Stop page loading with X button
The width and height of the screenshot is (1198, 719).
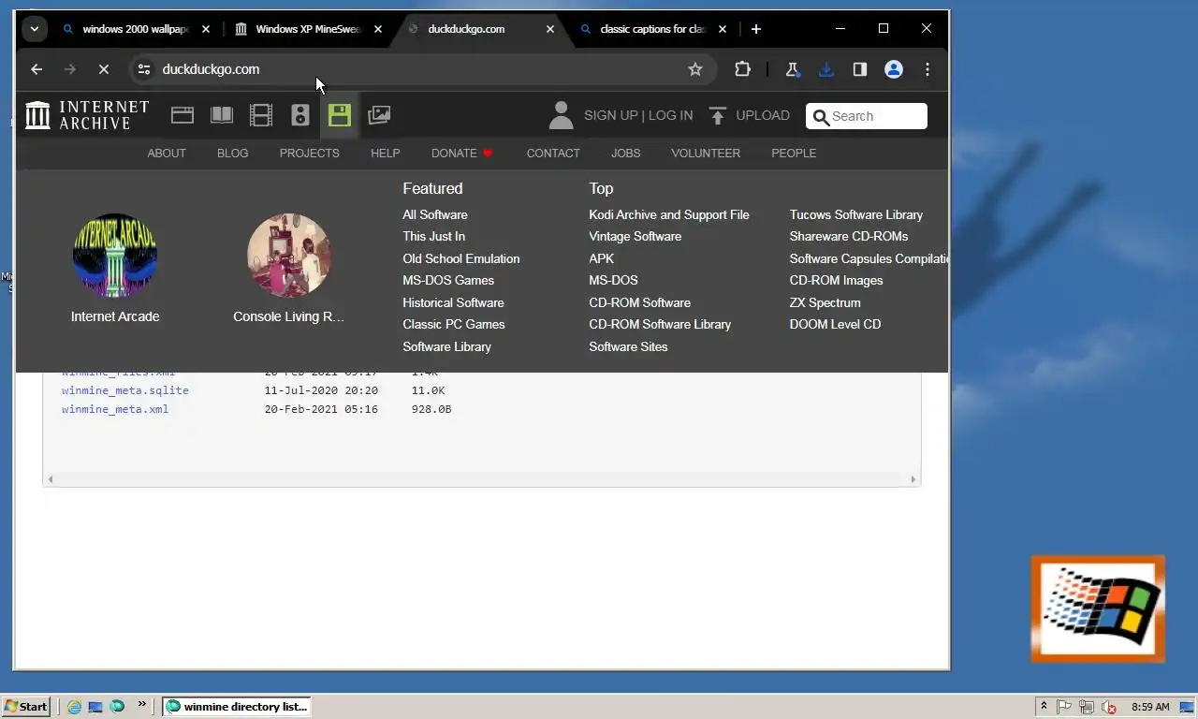point(104,69)
